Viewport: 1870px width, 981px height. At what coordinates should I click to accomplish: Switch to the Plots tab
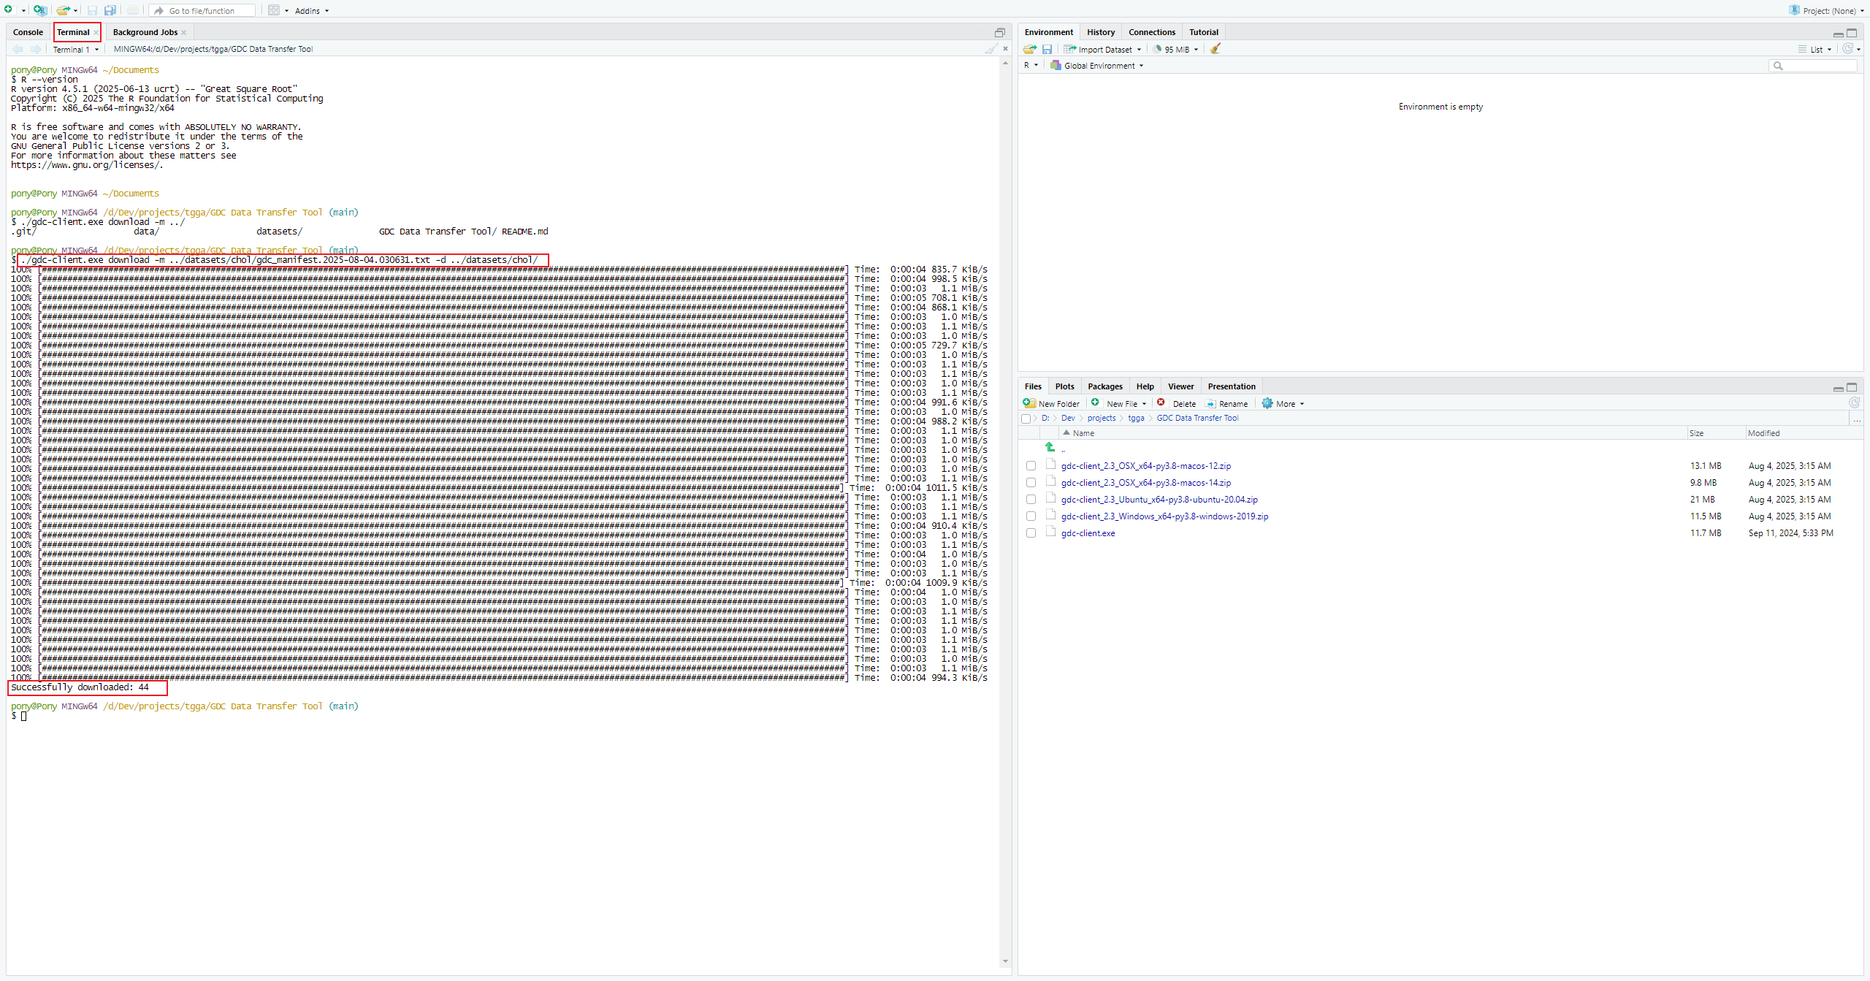(x=1064, y=386)
